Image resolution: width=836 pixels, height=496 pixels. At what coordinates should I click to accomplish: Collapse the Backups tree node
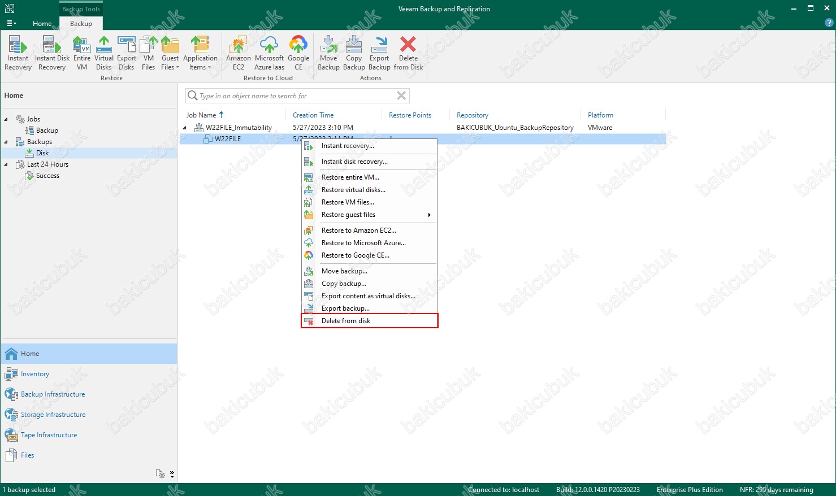[x=6, y=142]
